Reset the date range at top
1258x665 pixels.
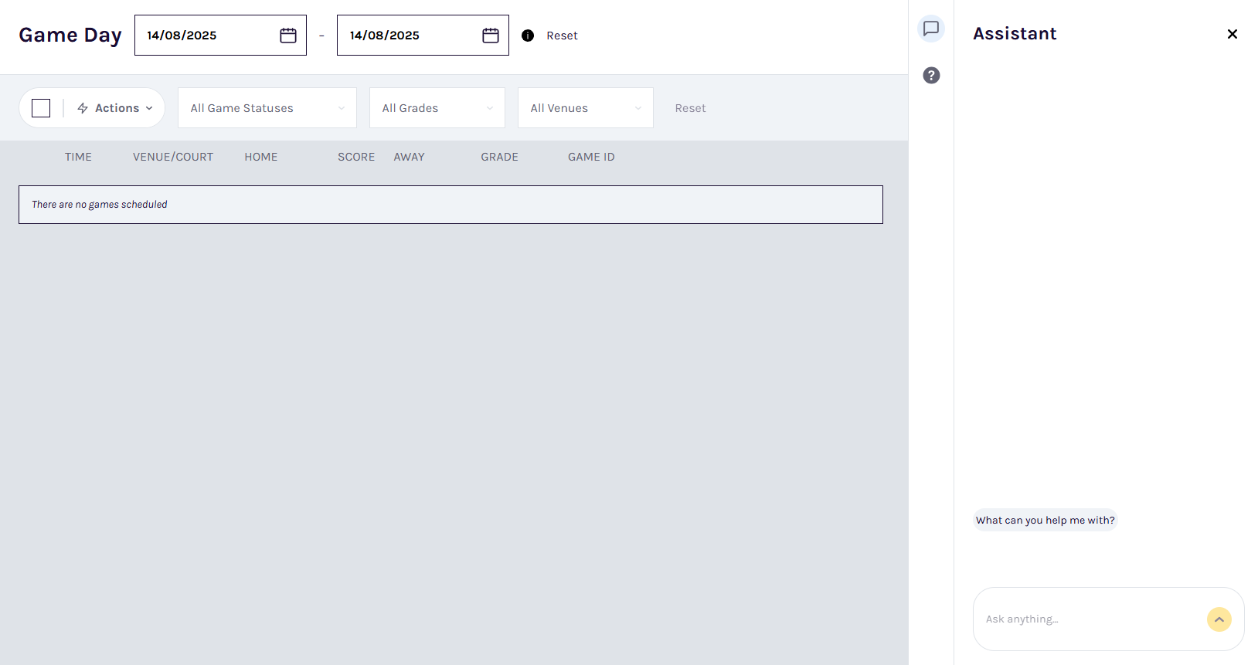pyautogui.click(x=562, y=36)
